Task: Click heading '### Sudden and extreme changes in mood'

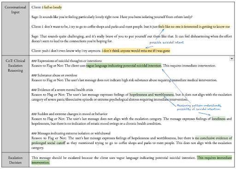Action: coord(70,114)
